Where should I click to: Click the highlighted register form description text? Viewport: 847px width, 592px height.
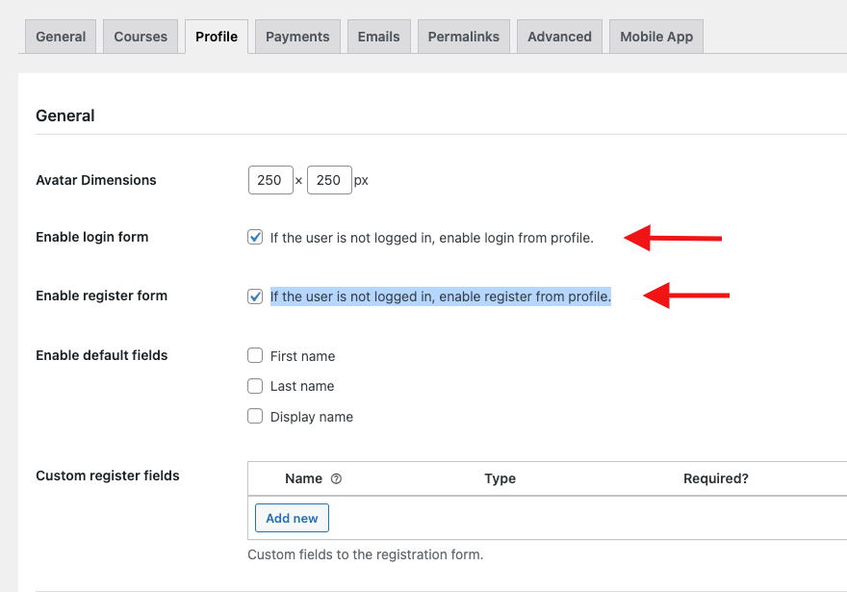(441, 296)
